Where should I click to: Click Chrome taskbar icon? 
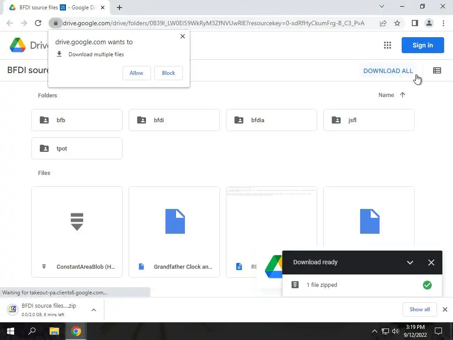click(76, 331)
